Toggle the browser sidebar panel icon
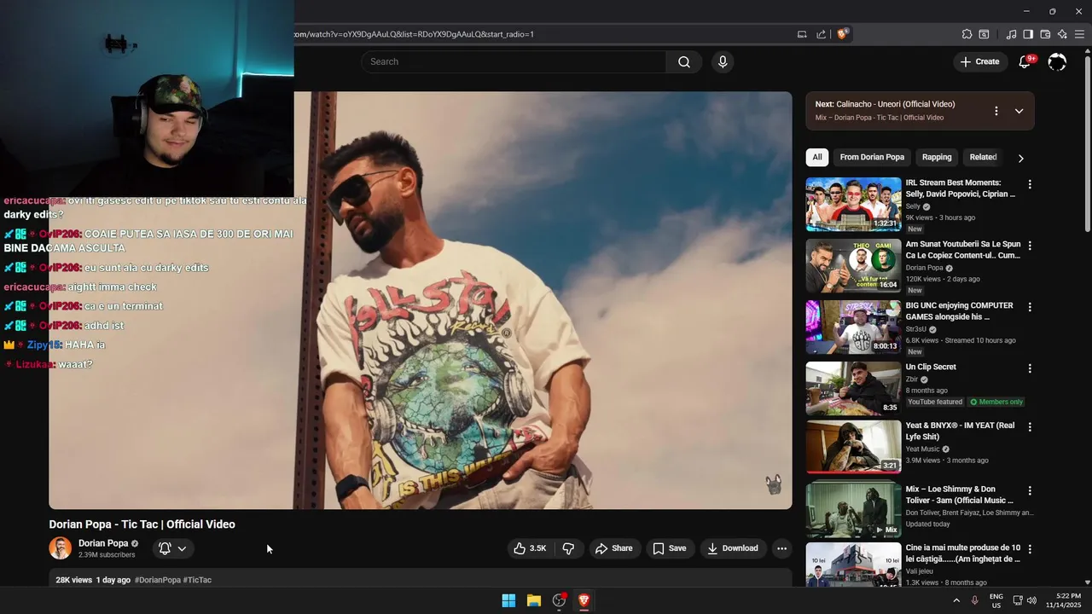 (1028, 34)
